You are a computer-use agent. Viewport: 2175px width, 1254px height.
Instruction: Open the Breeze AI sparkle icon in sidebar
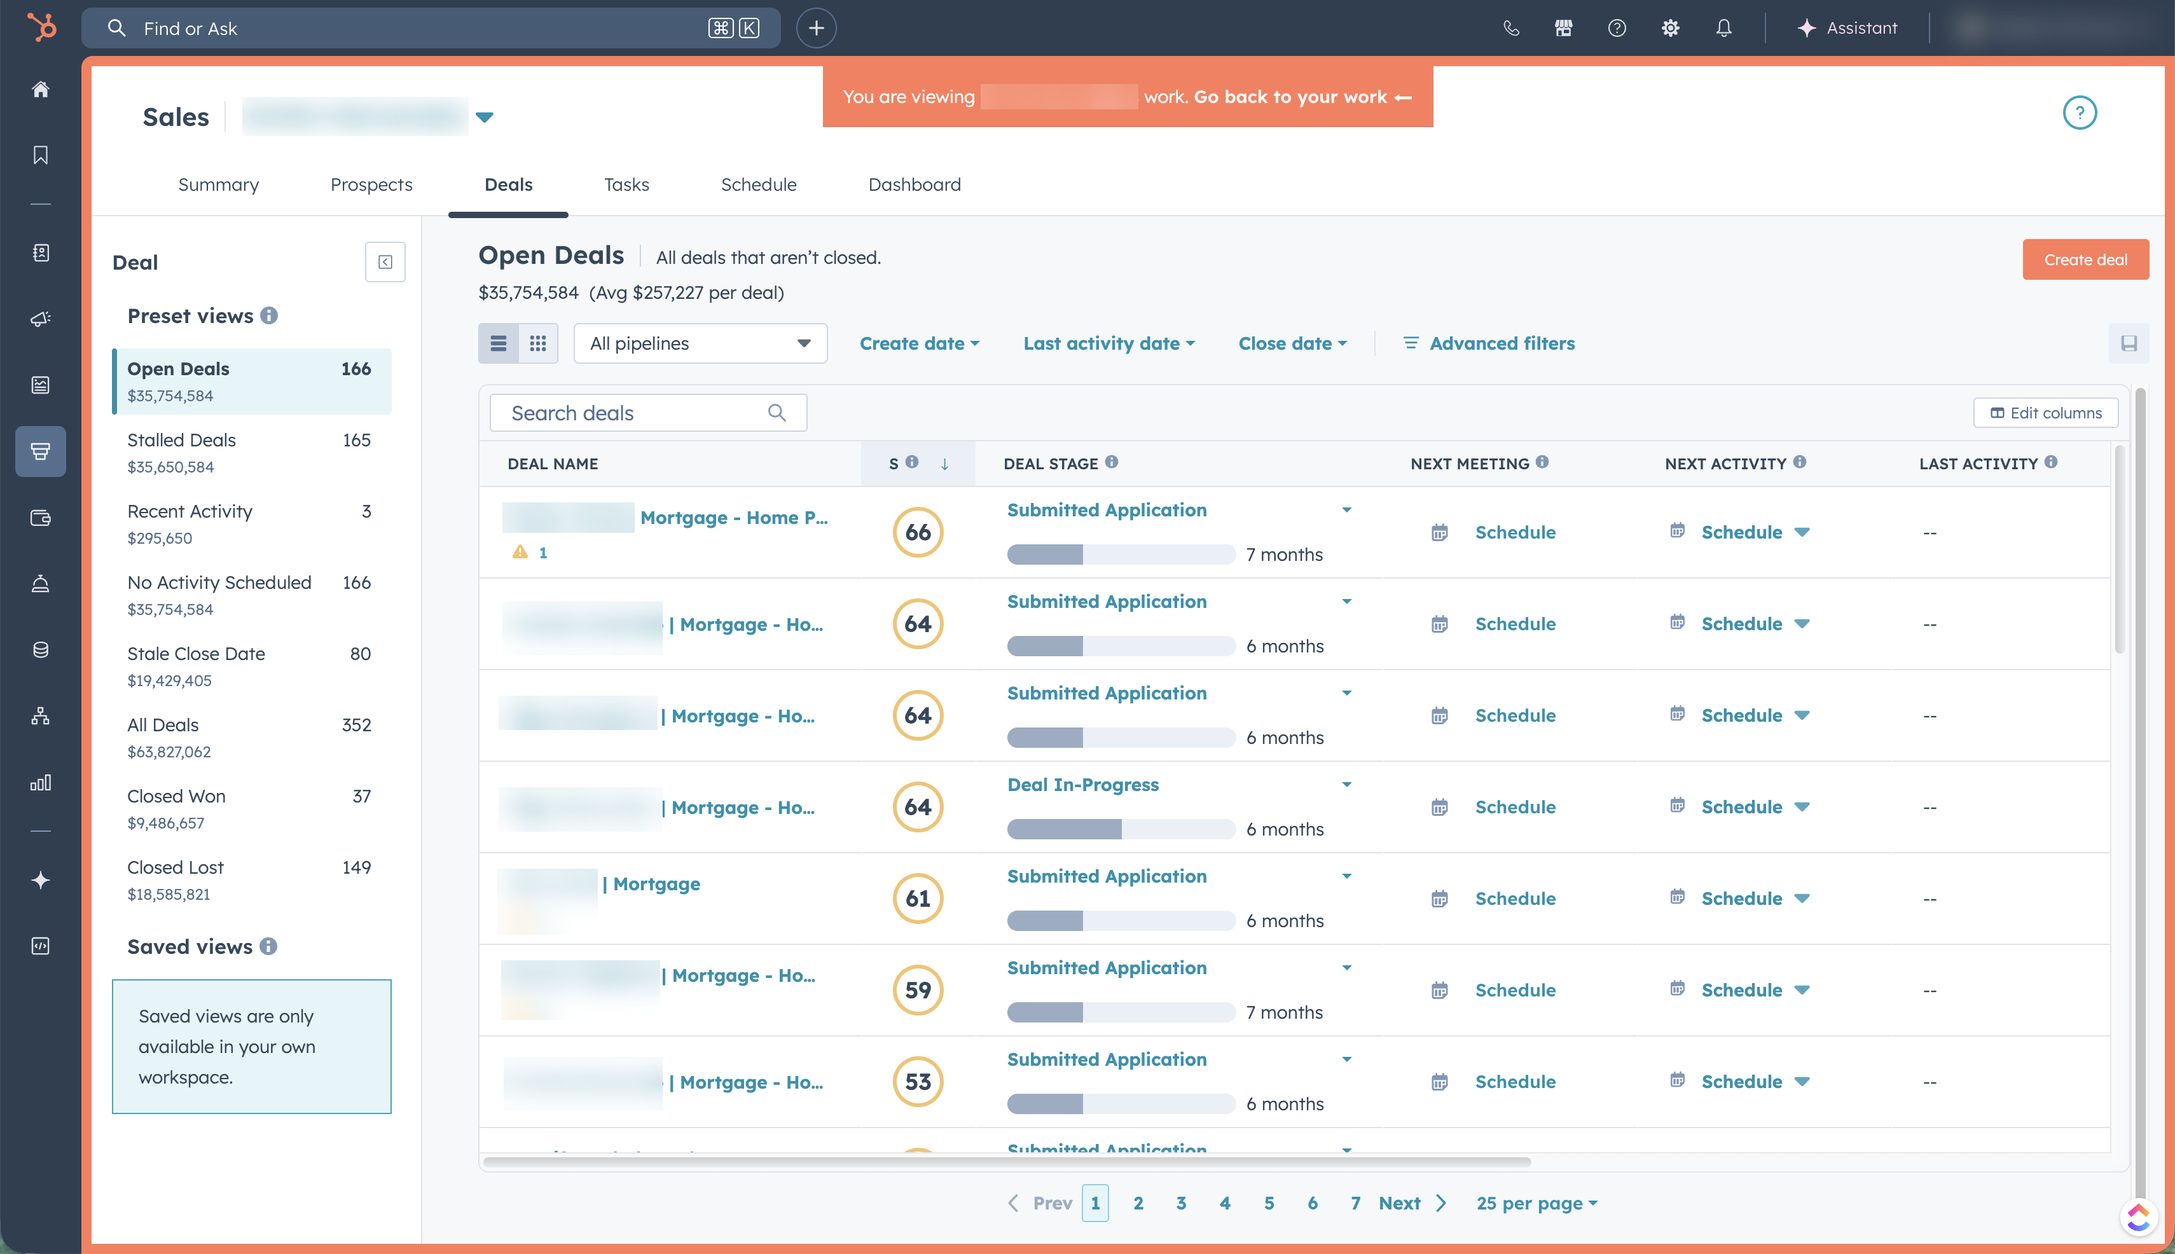point(41,879)
